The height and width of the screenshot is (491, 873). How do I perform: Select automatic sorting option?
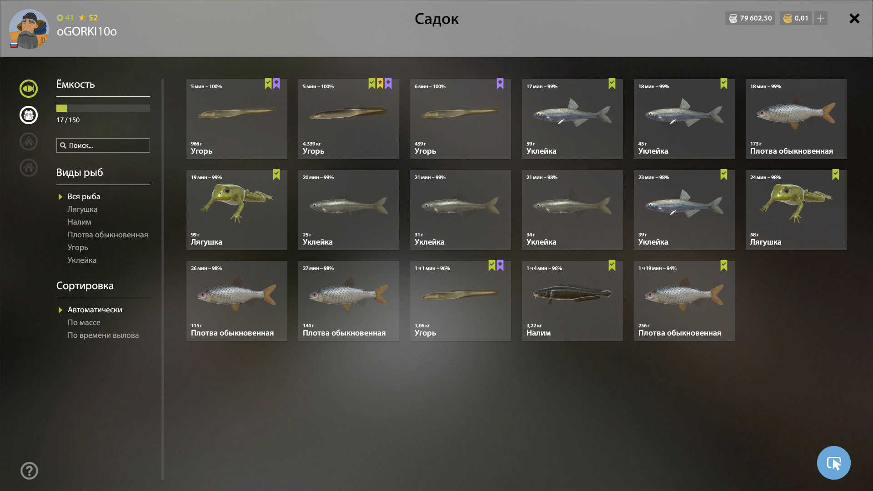coord(95,310)
